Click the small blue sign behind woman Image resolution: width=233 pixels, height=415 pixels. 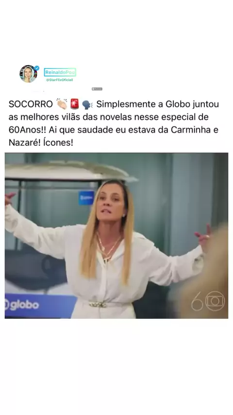point(86,198)
